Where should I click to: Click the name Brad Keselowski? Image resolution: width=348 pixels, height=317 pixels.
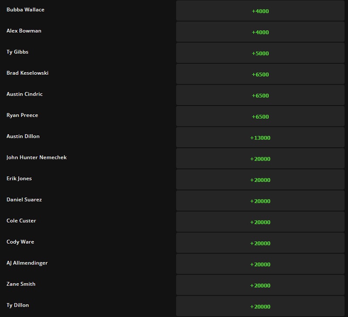[x=27, y=73]
